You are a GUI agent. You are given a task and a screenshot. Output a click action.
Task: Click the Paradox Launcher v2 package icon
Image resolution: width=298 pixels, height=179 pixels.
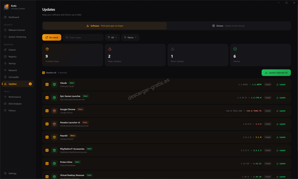coord(54,124)
